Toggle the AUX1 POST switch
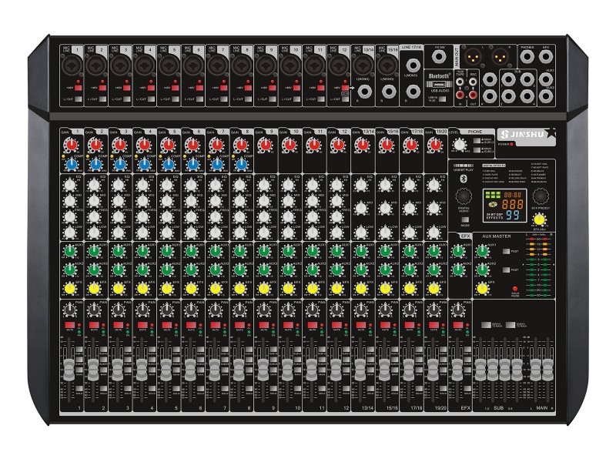The height and width of the screenshot is (462, 616). 504,252
